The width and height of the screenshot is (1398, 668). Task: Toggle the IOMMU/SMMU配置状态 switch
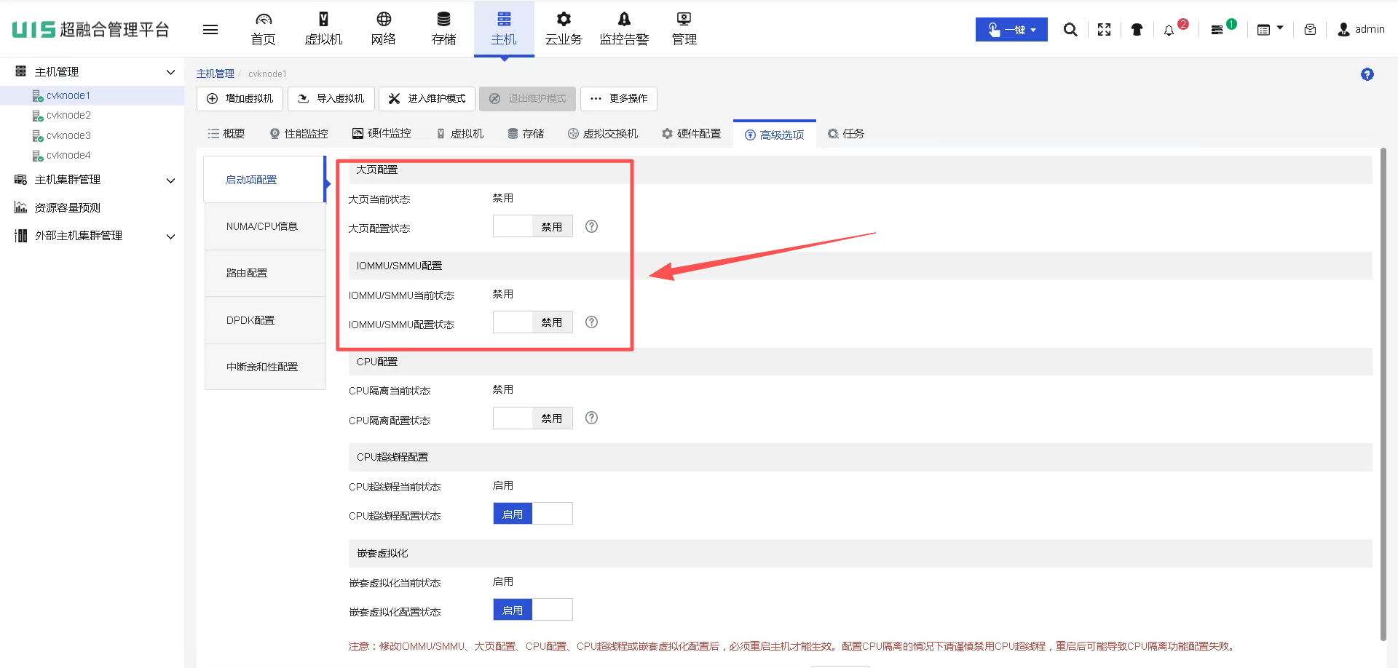tap(532, 322)
